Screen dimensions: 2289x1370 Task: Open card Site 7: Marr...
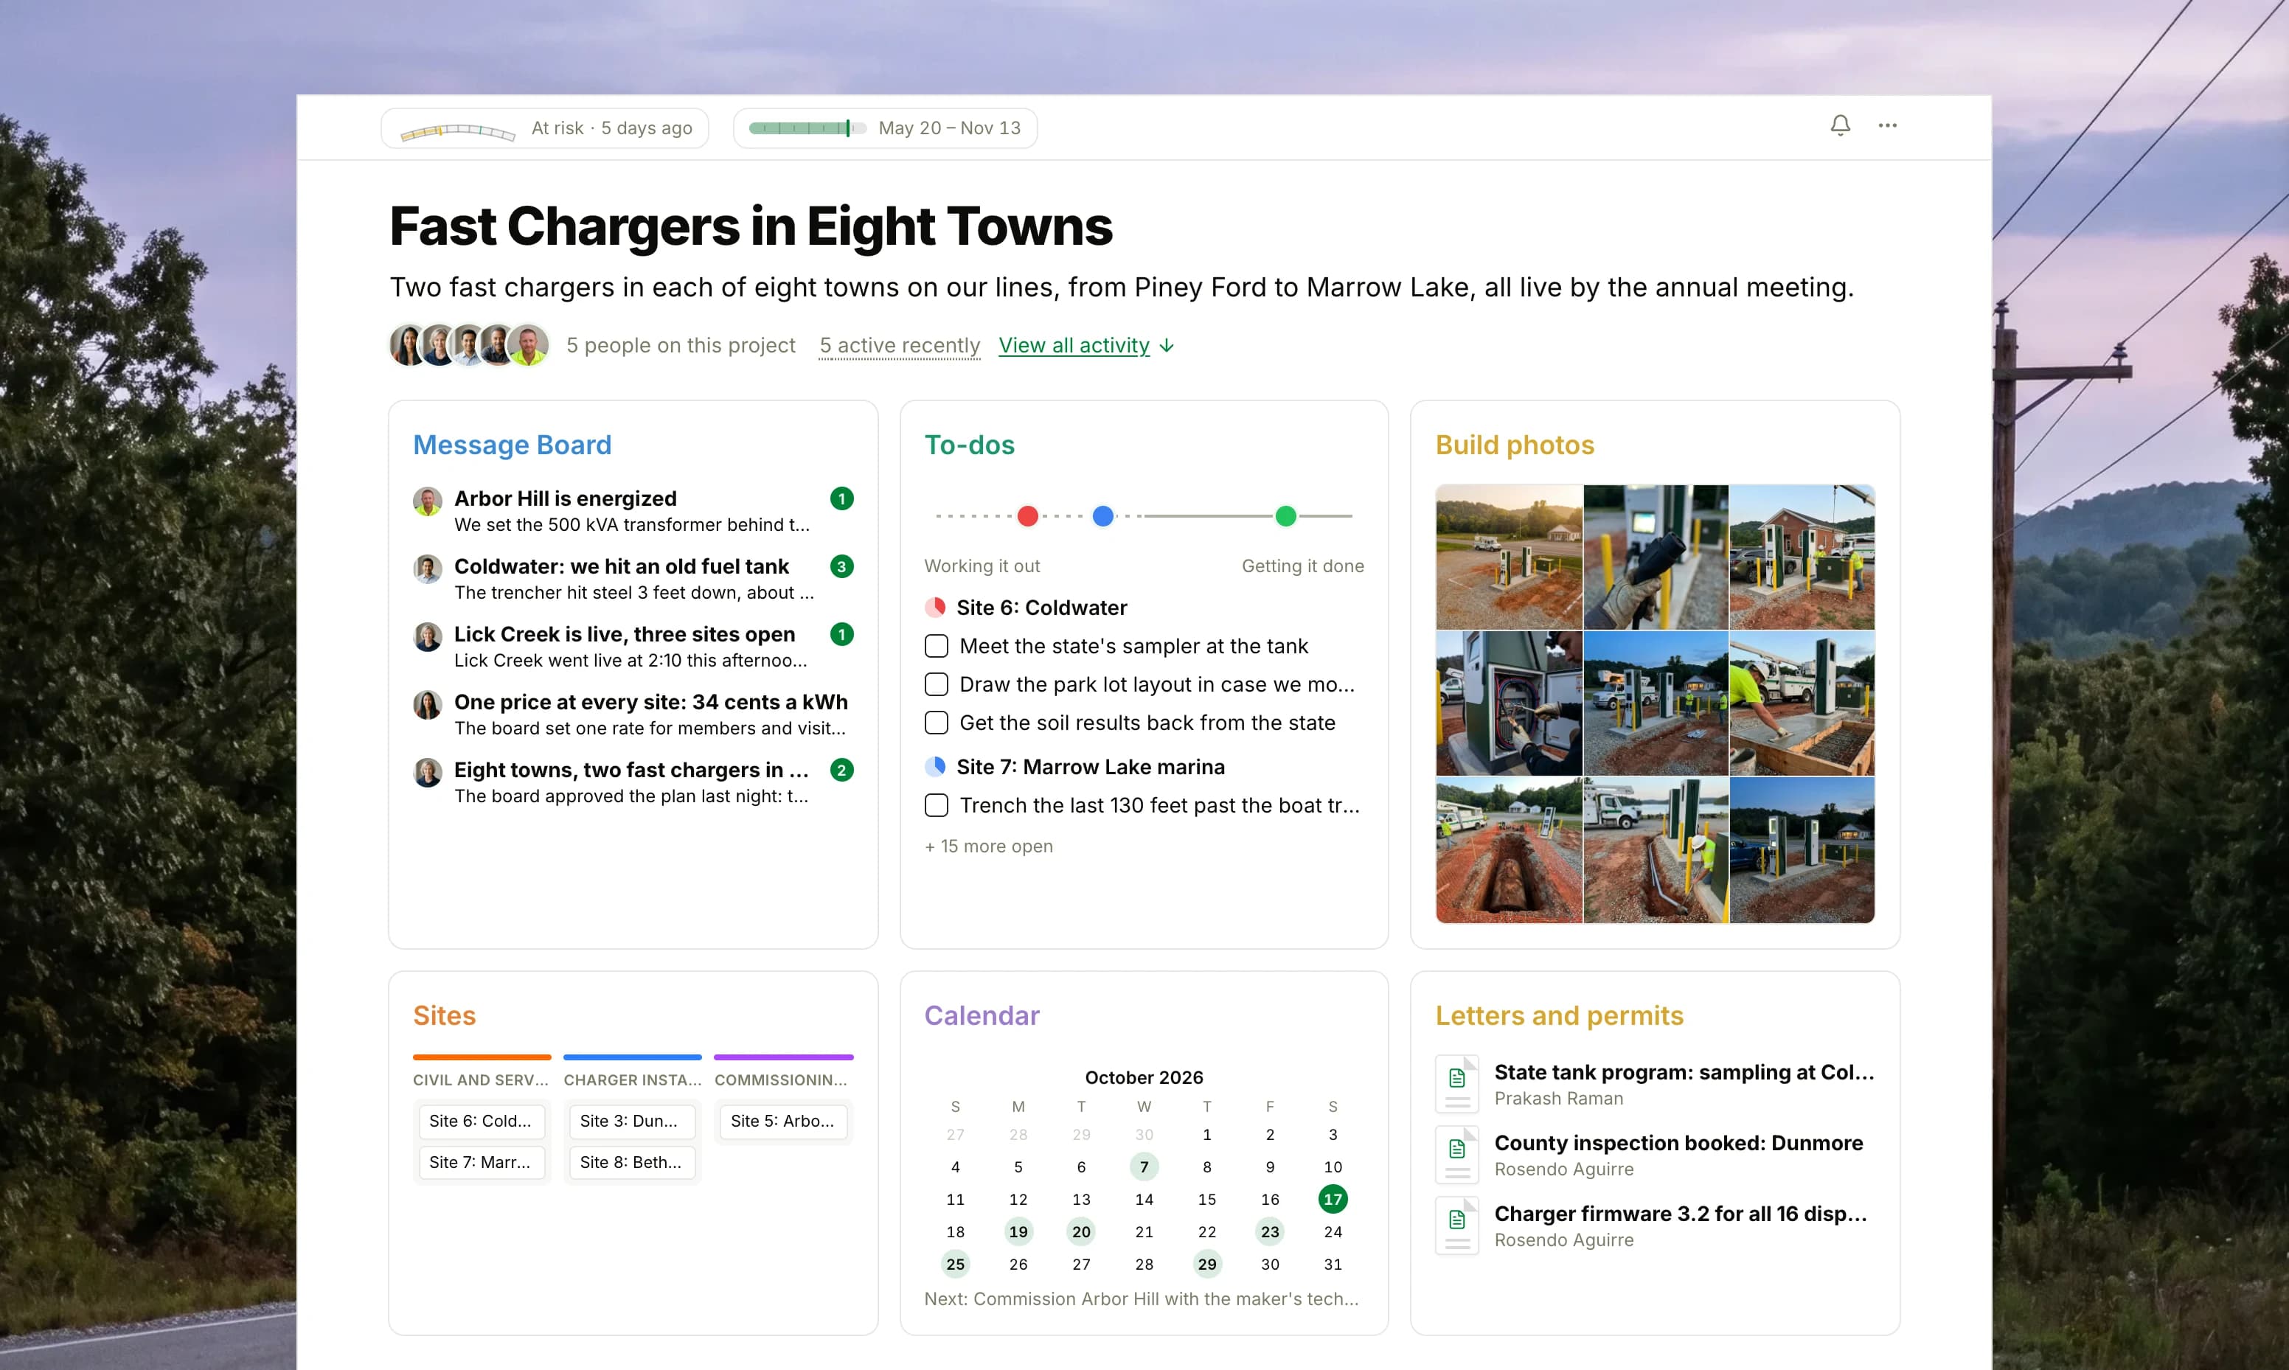coord(480,1162)
